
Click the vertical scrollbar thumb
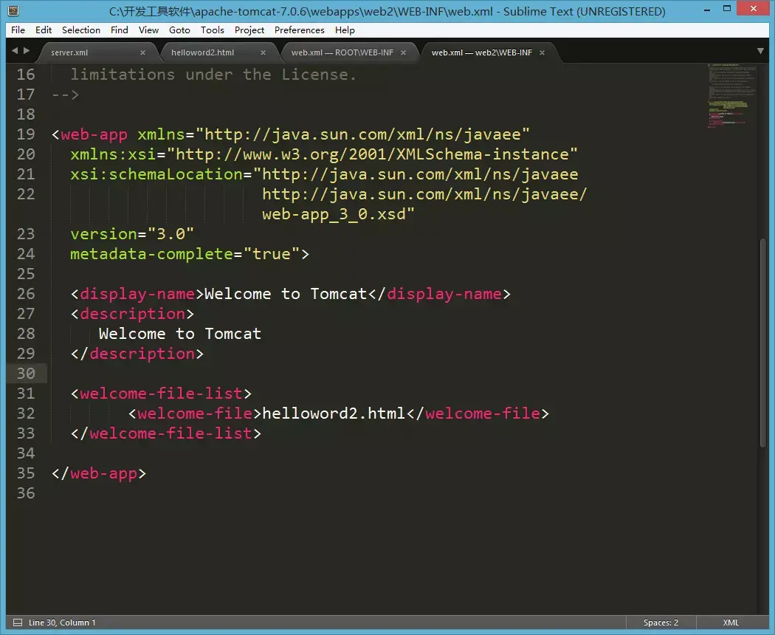pos(763,342)
